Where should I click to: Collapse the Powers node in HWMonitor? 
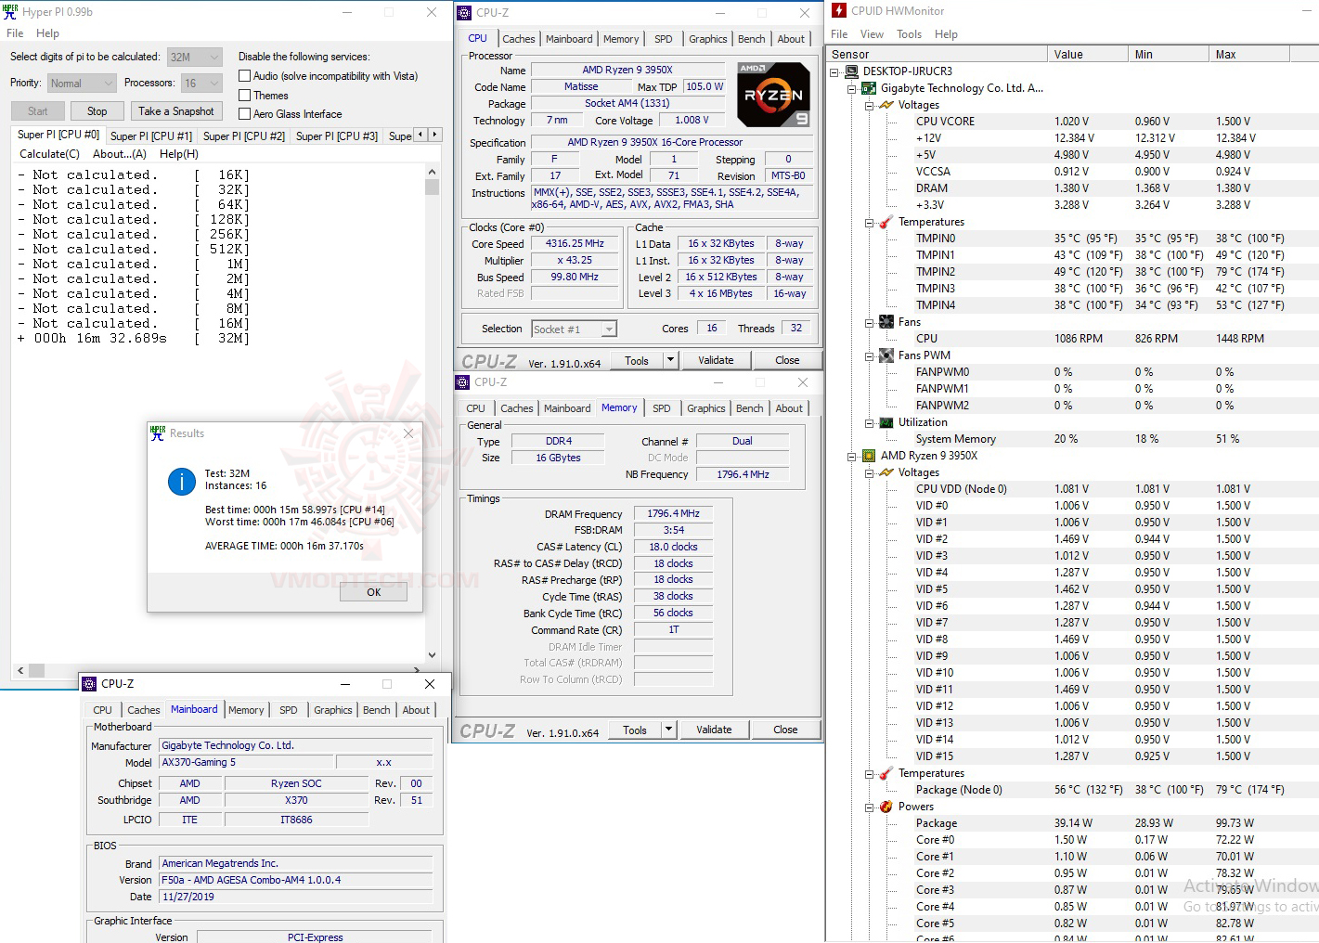(869, 807)
